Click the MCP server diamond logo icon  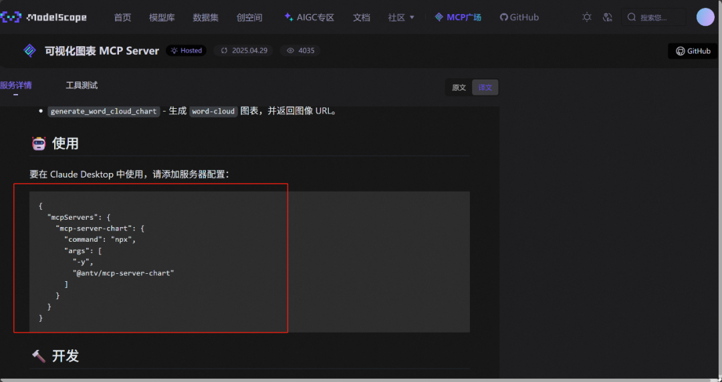pos(30,51)
